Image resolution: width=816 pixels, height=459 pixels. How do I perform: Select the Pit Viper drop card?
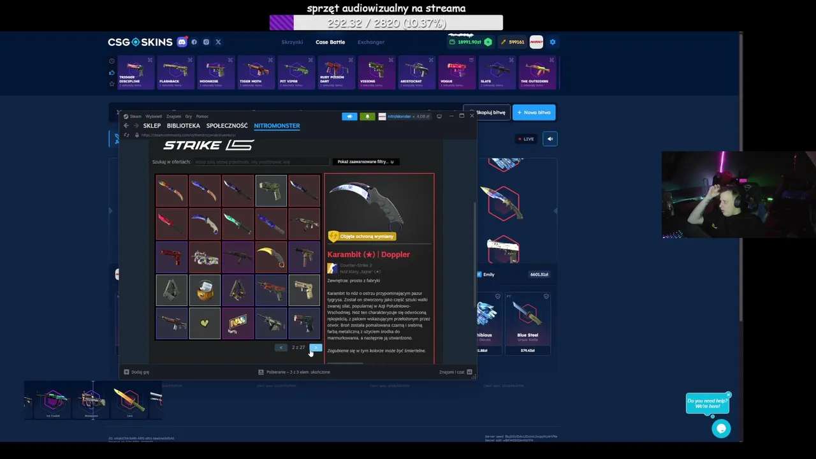296,73
